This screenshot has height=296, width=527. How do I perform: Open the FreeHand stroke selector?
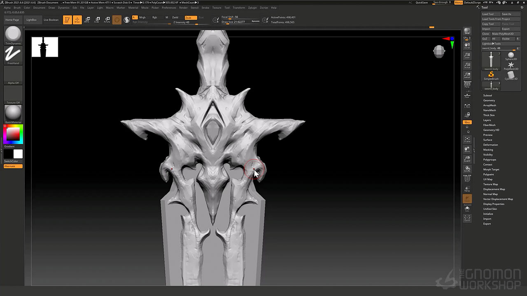click(13, 55)
